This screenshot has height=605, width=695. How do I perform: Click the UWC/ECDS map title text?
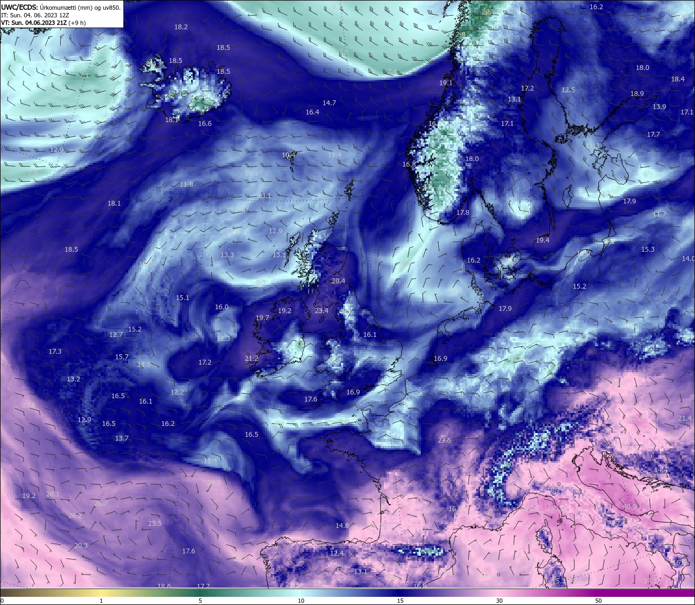pos(61,8)
